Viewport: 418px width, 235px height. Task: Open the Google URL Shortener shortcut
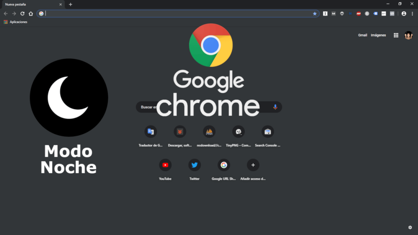[224, 165]
